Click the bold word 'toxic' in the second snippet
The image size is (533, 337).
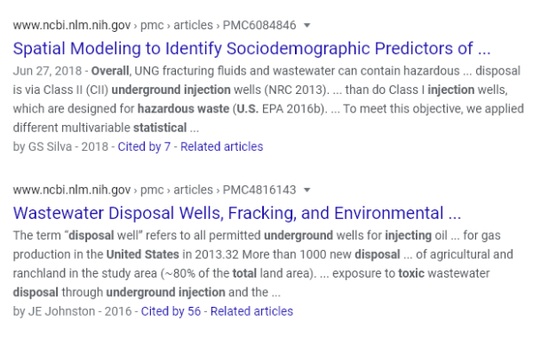click(x=411, y=273)
